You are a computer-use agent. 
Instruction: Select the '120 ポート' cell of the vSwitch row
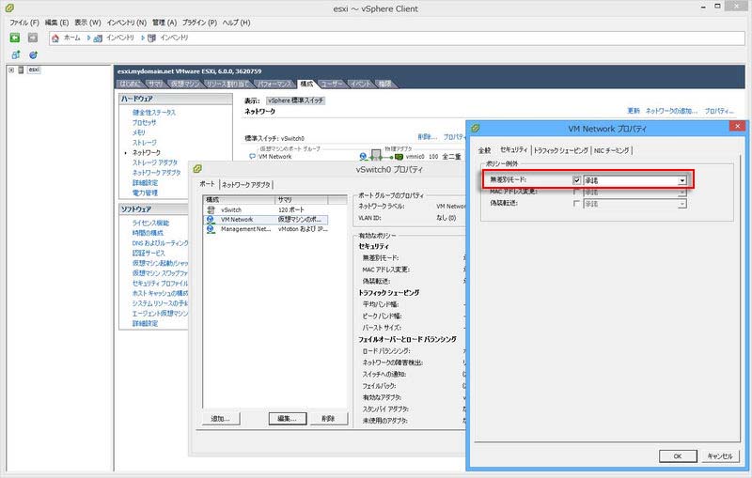click(x=291, y=209)
